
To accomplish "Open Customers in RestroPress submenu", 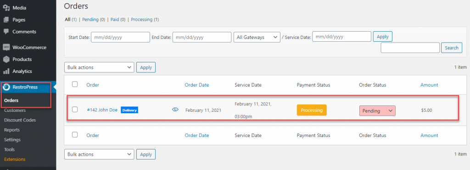I will (15, 110).
